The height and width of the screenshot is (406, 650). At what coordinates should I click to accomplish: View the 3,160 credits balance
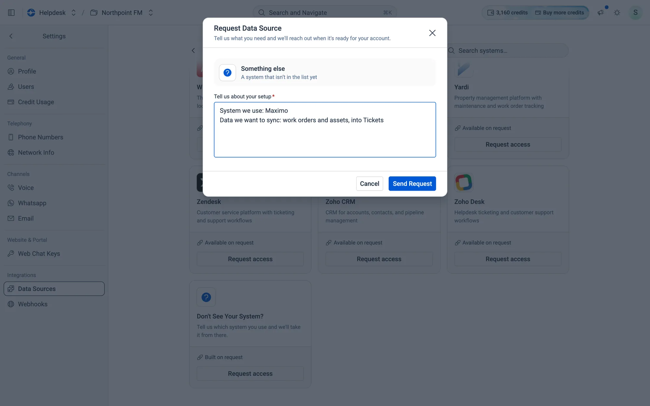coord(508,13)
